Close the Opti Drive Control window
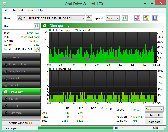This screenshot has width=168, height=132. 161,3
